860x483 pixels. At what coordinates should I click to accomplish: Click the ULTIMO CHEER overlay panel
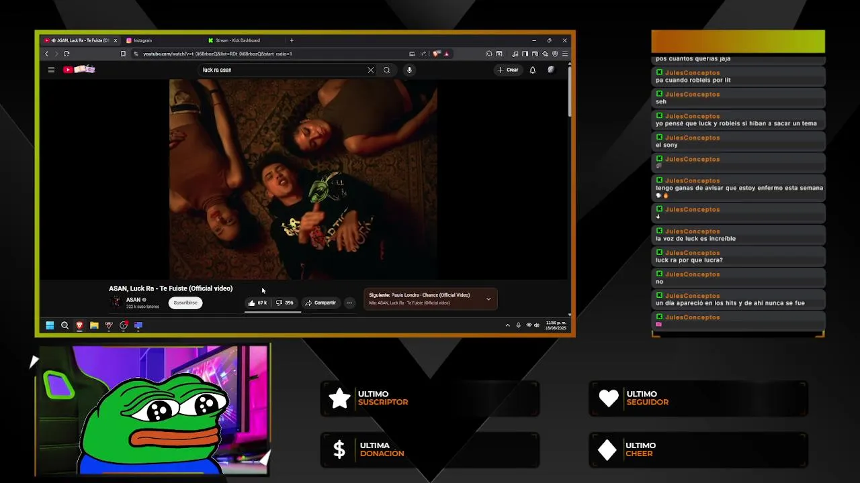click(x=699, y=449)
